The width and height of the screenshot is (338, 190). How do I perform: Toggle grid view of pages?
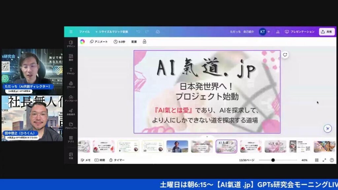[317, 160]
